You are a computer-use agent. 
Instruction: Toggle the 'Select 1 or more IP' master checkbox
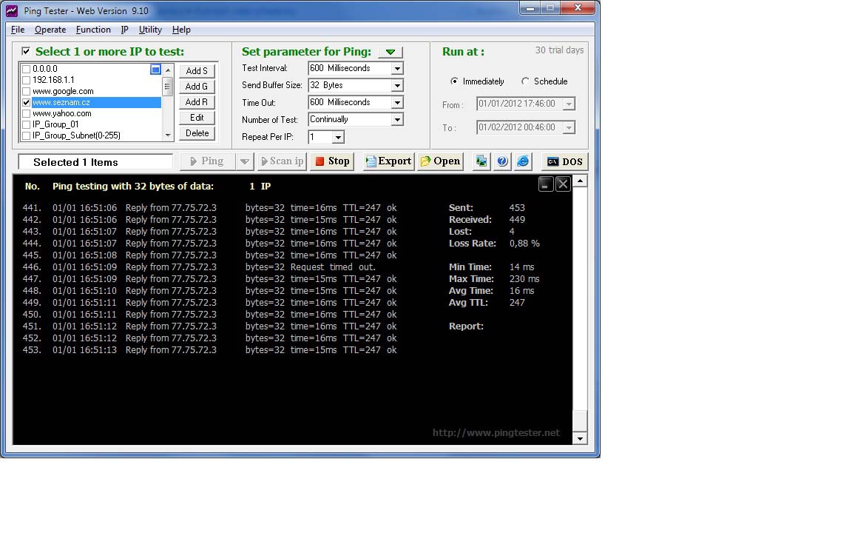[x=26, y=51]
